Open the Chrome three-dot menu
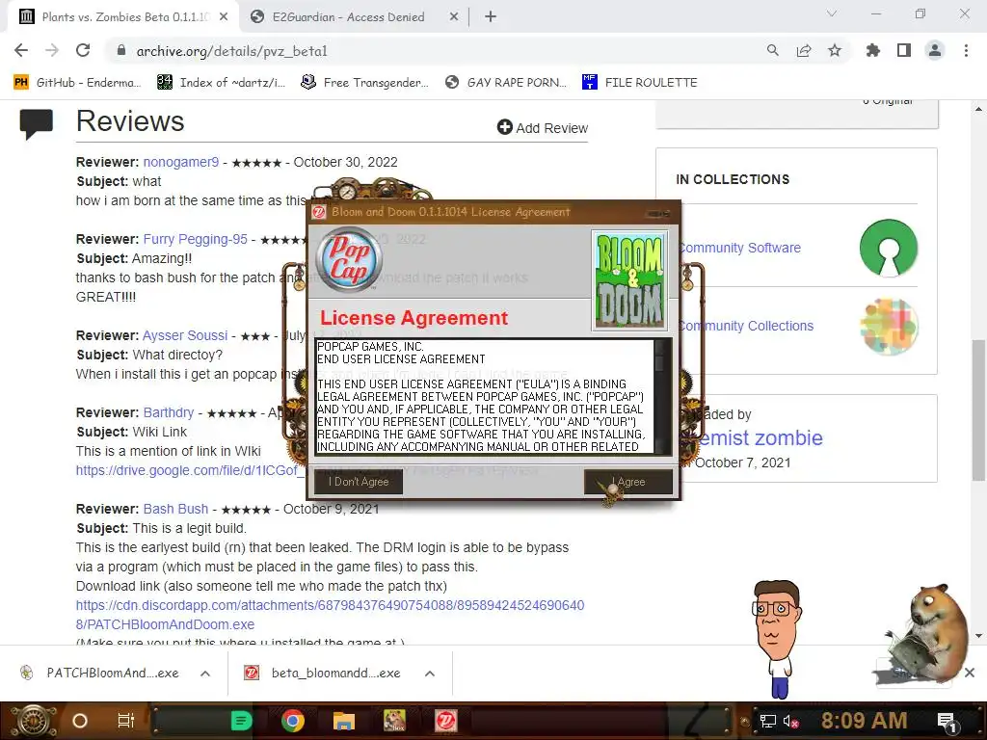This screenshot has height=740, width=987. pyautogui.click(x=966, y=50)
